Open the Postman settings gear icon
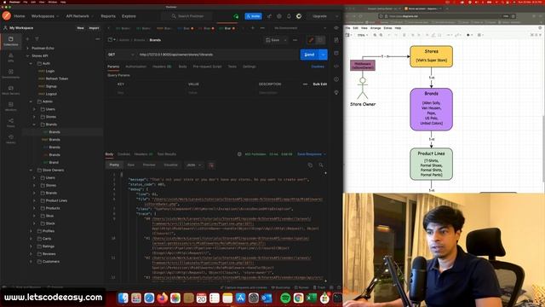The width and height of the screenshot is (545, 307). point(279,16)
